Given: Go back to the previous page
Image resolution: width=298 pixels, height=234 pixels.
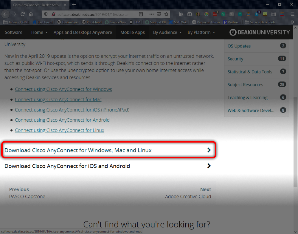Looking at the screenshot, I should click(5, 14).
